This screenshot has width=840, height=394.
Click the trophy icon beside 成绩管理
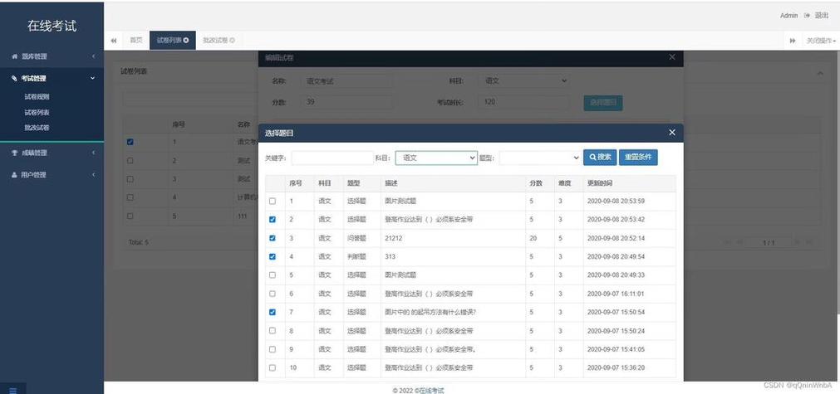(x=14, y=153)
